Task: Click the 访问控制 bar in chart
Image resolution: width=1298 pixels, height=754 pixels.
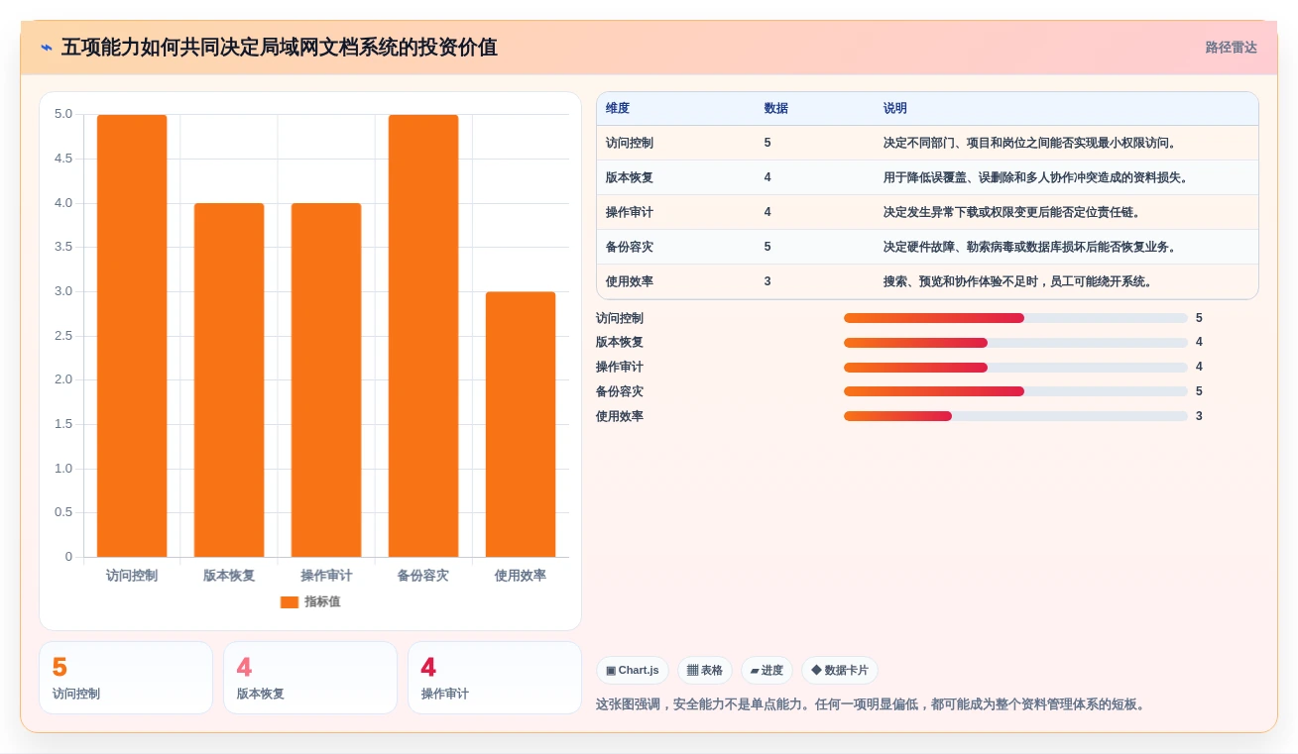Action: point(132,336)
